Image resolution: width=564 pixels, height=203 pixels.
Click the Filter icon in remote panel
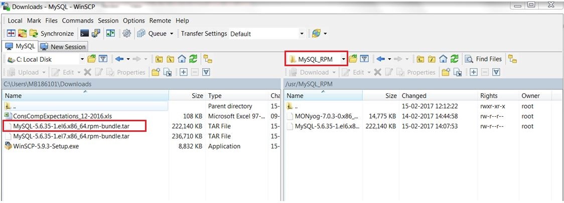[364, 59]
